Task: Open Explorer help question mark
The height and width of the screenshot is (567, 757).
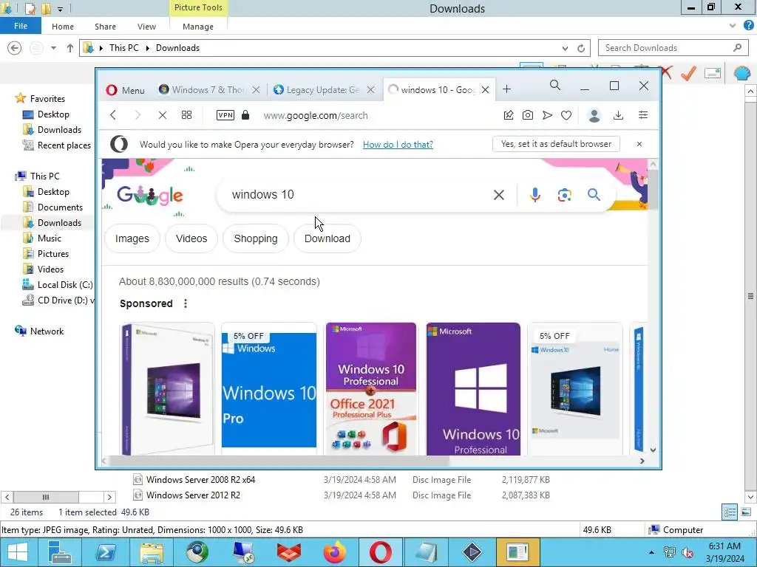Action: pyautogui.click(x=748, y=26)
